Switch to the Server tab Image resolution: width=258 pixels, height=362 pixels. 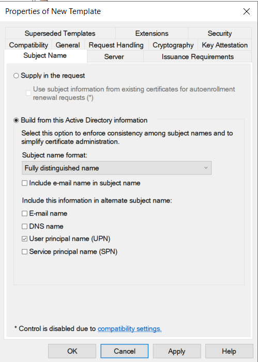[114, 57]
